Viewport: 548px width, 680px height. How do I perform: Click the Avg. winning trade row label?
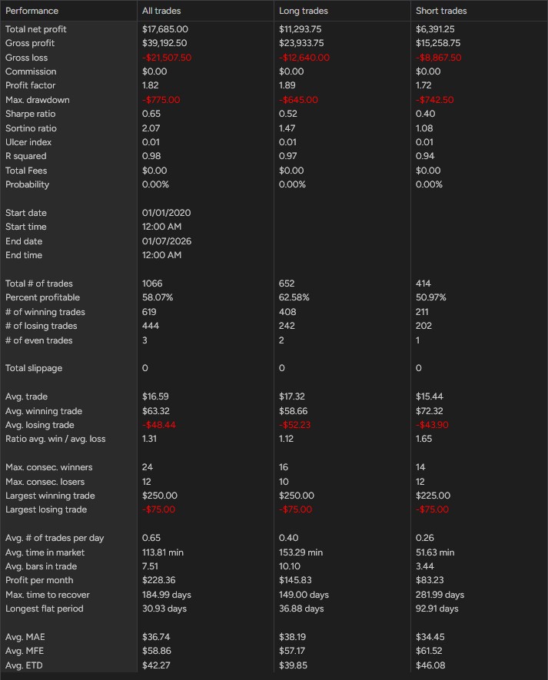pos(44,410)
